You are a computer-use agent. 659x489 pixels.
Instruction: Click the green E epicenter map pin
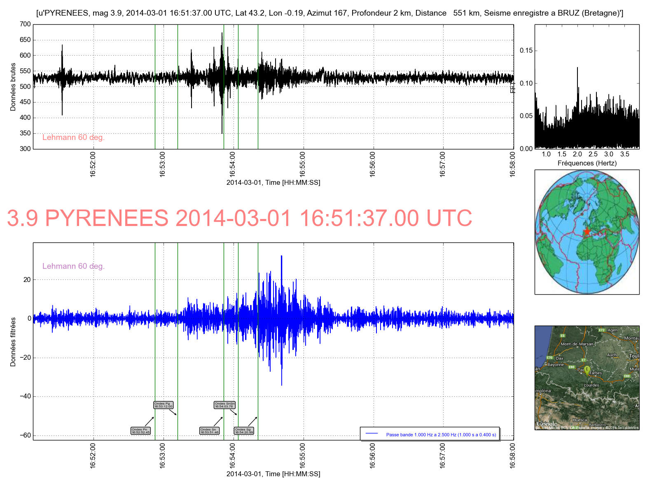[x=587, y=370]
